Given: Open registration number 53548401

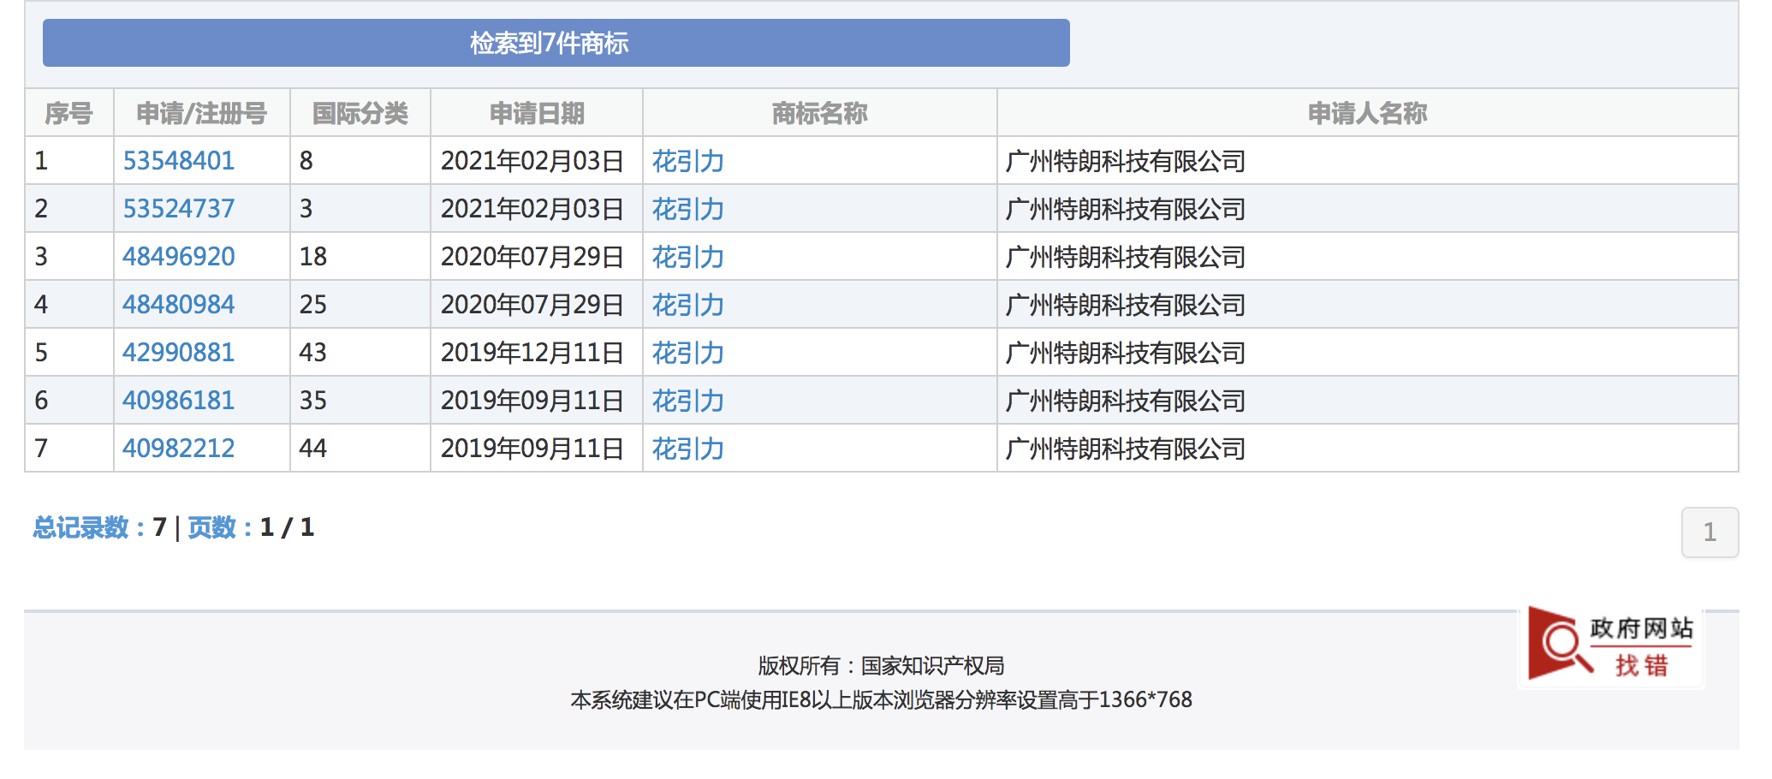Looking at the screenshot, I should pyautogui.click(x=178, y=161).
